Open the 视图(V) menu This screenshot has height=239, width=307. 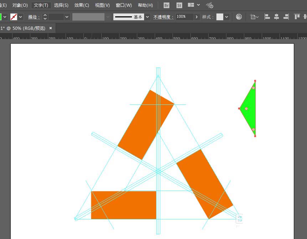click(x=102, y=5)
